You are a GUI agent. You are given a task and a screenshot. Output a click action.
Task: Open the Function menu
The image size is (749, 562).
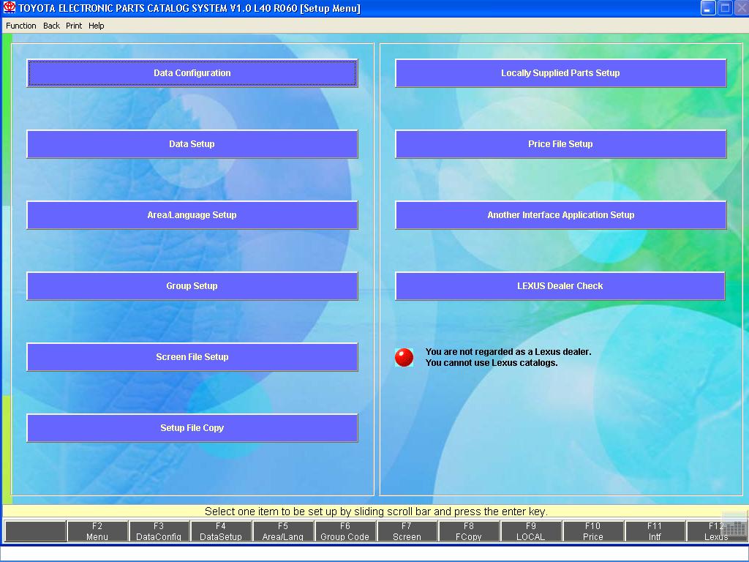(21, 26)
